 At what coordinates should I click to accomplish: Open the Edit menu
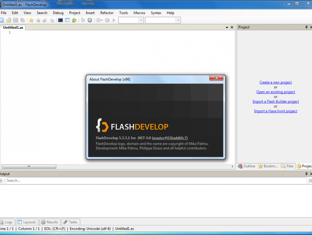(x=15, y=13)
